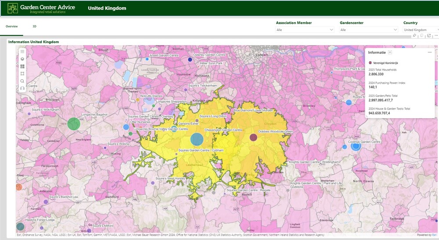Image resolution: width=439 pixels, height=240 pixels.
Task: Copy the map visual
Action: [x=421, y=36]
